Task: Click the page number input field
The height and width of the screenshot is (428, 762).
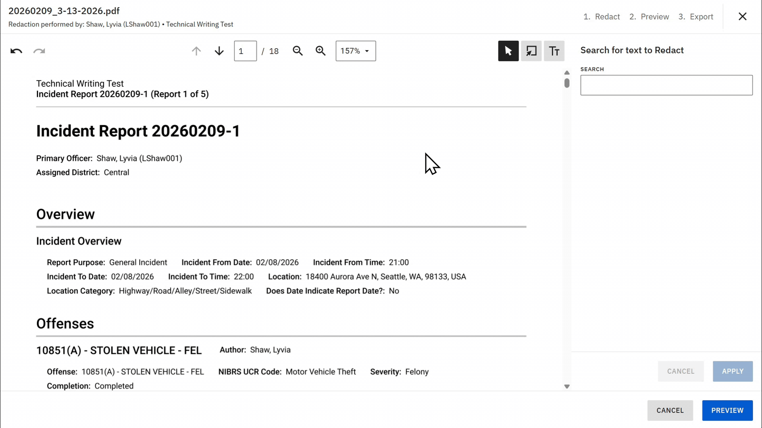Action: coord(245,51)
